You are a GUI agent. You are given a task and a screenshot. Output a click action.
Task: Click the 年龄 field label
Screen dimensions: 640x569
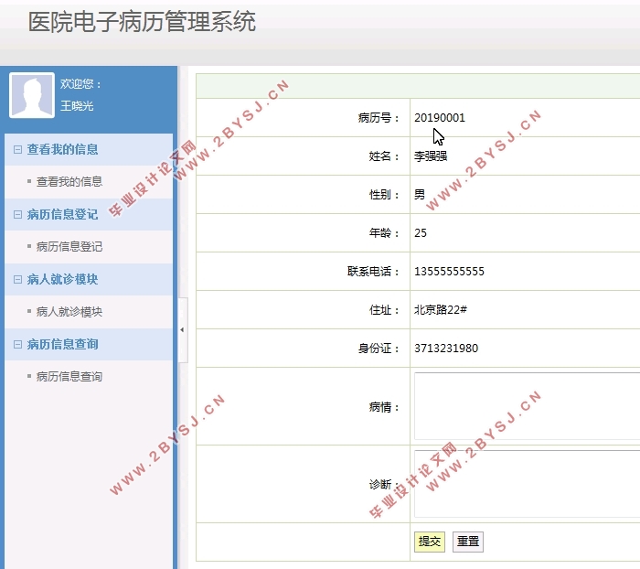(384, 233)
